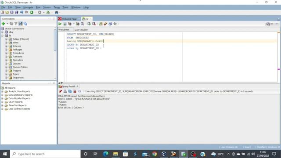
Task: Select the Queues Tables tree item
Action: 20,67
